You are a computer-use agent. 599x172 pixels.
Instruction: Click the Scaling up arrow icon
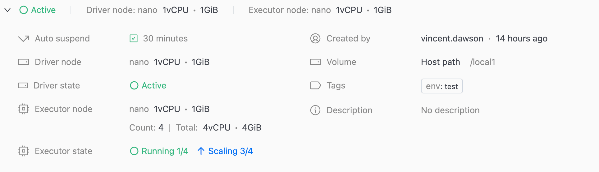tap(201, 151)
